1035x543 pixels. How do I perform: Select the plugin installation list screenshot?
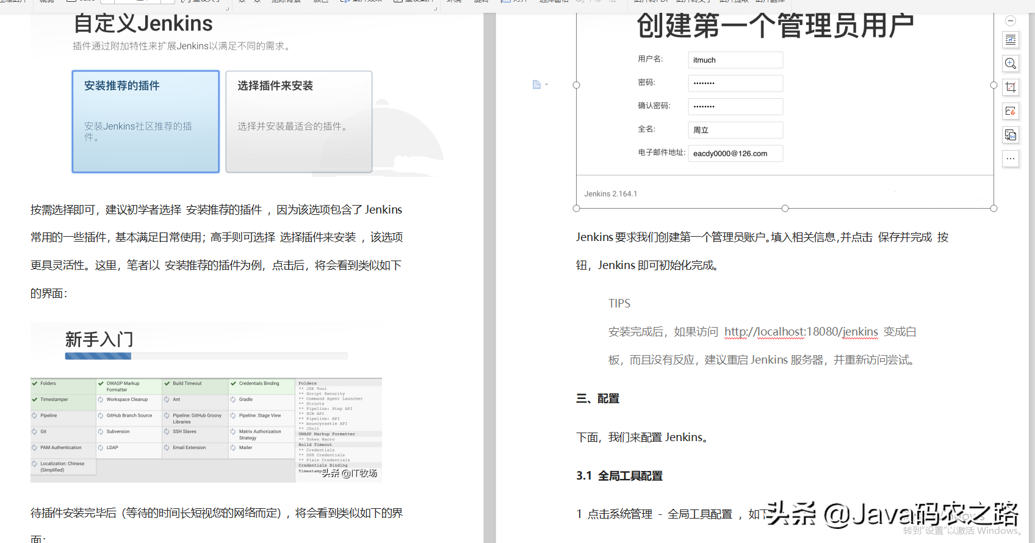click(x=206, y=430)
